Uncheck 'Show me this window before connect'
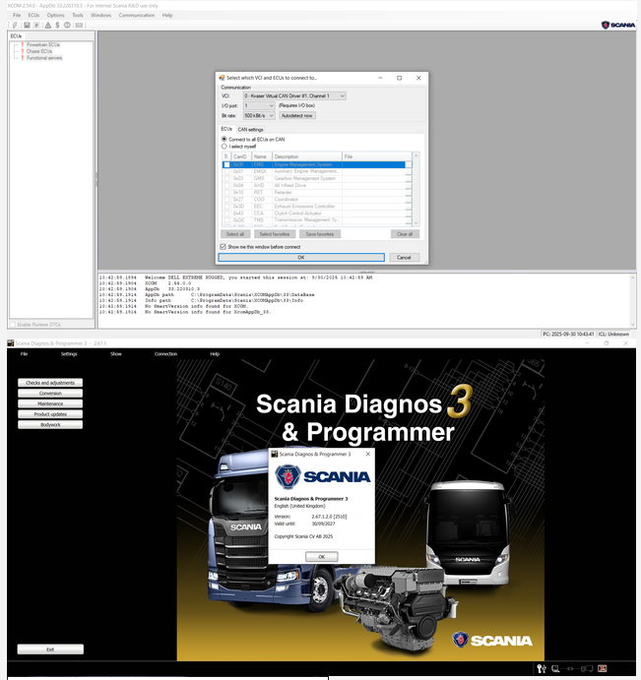 coord(223,246)
